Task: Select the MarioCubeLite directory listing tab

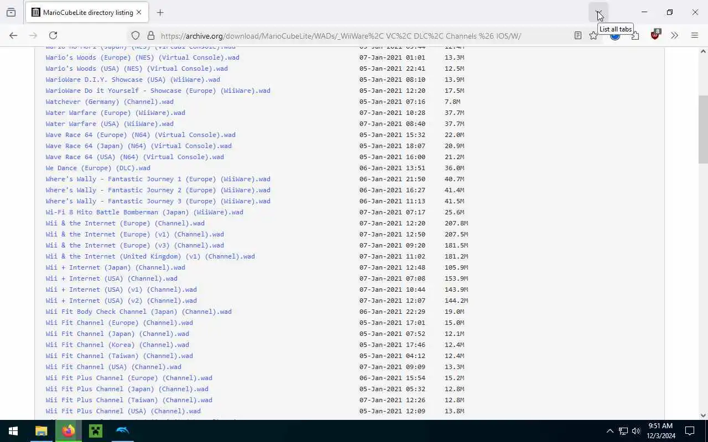Action: pos(86,12)
